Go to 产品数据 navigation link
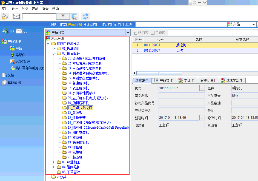Image resolution: width=258 pixels, height=181 pixels. [x=74, y=24]
